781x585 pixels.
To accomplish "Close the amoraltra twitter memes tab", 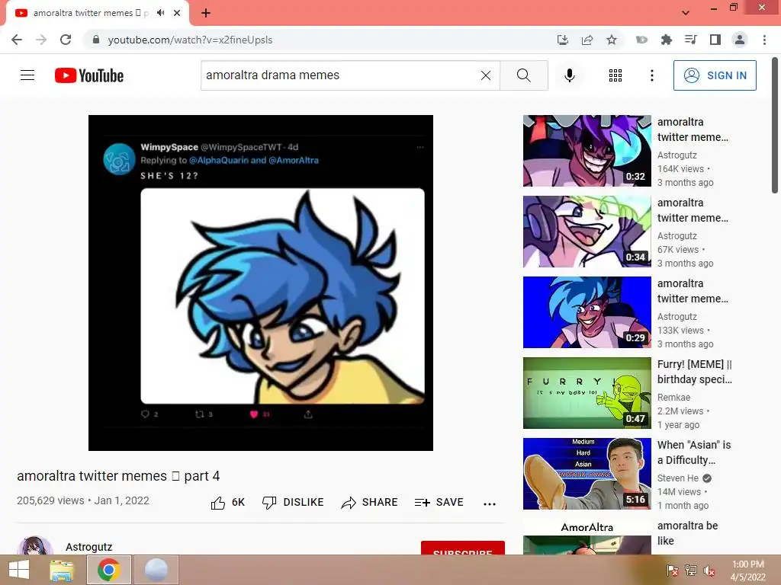I will click(x=177, y=13).
